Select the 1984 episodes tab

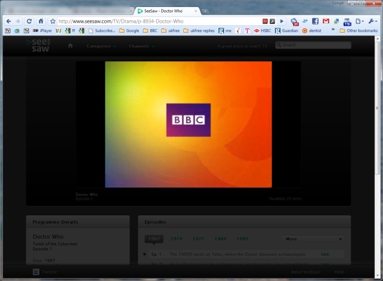[x=221, y=239]
